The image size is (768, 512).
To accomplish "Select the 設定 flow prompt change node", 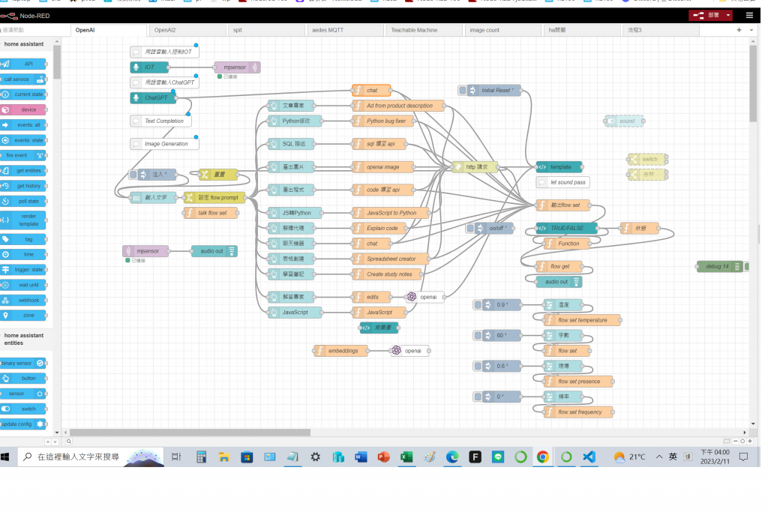I will point(214,198).
